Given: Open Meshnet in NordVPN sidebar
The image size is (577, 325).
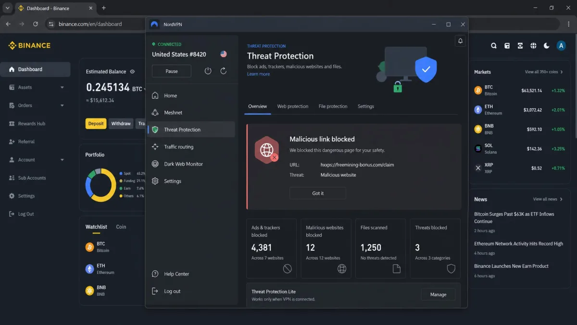Looking at the screenshot, I should [x=191, y=113].
